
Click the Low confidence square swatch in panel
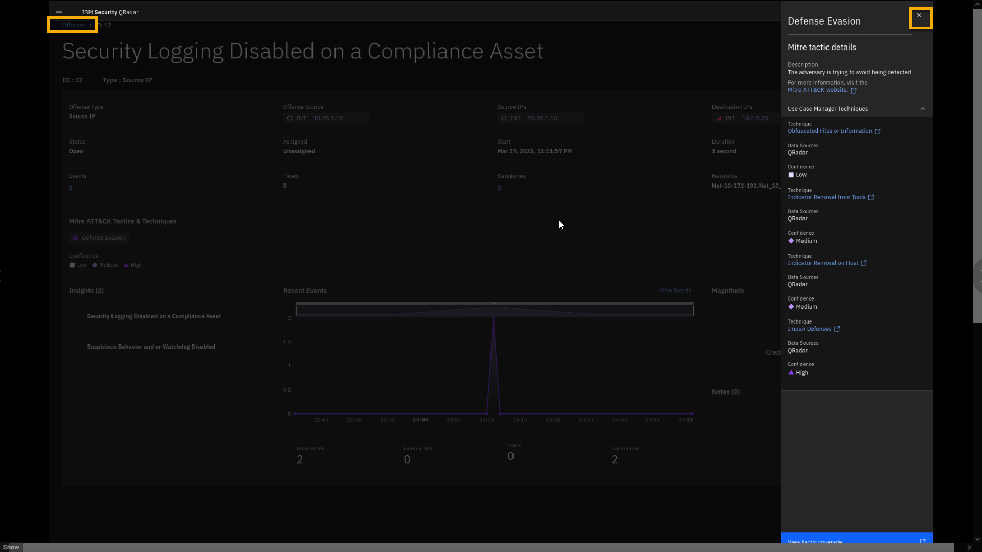791,175
